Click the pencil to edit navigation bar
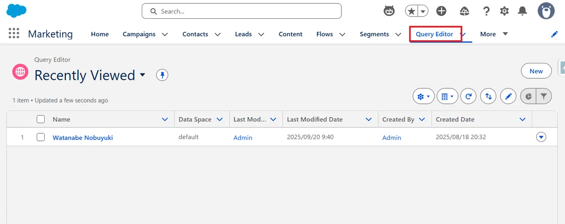The image size is (565, 224). point(554,34)
